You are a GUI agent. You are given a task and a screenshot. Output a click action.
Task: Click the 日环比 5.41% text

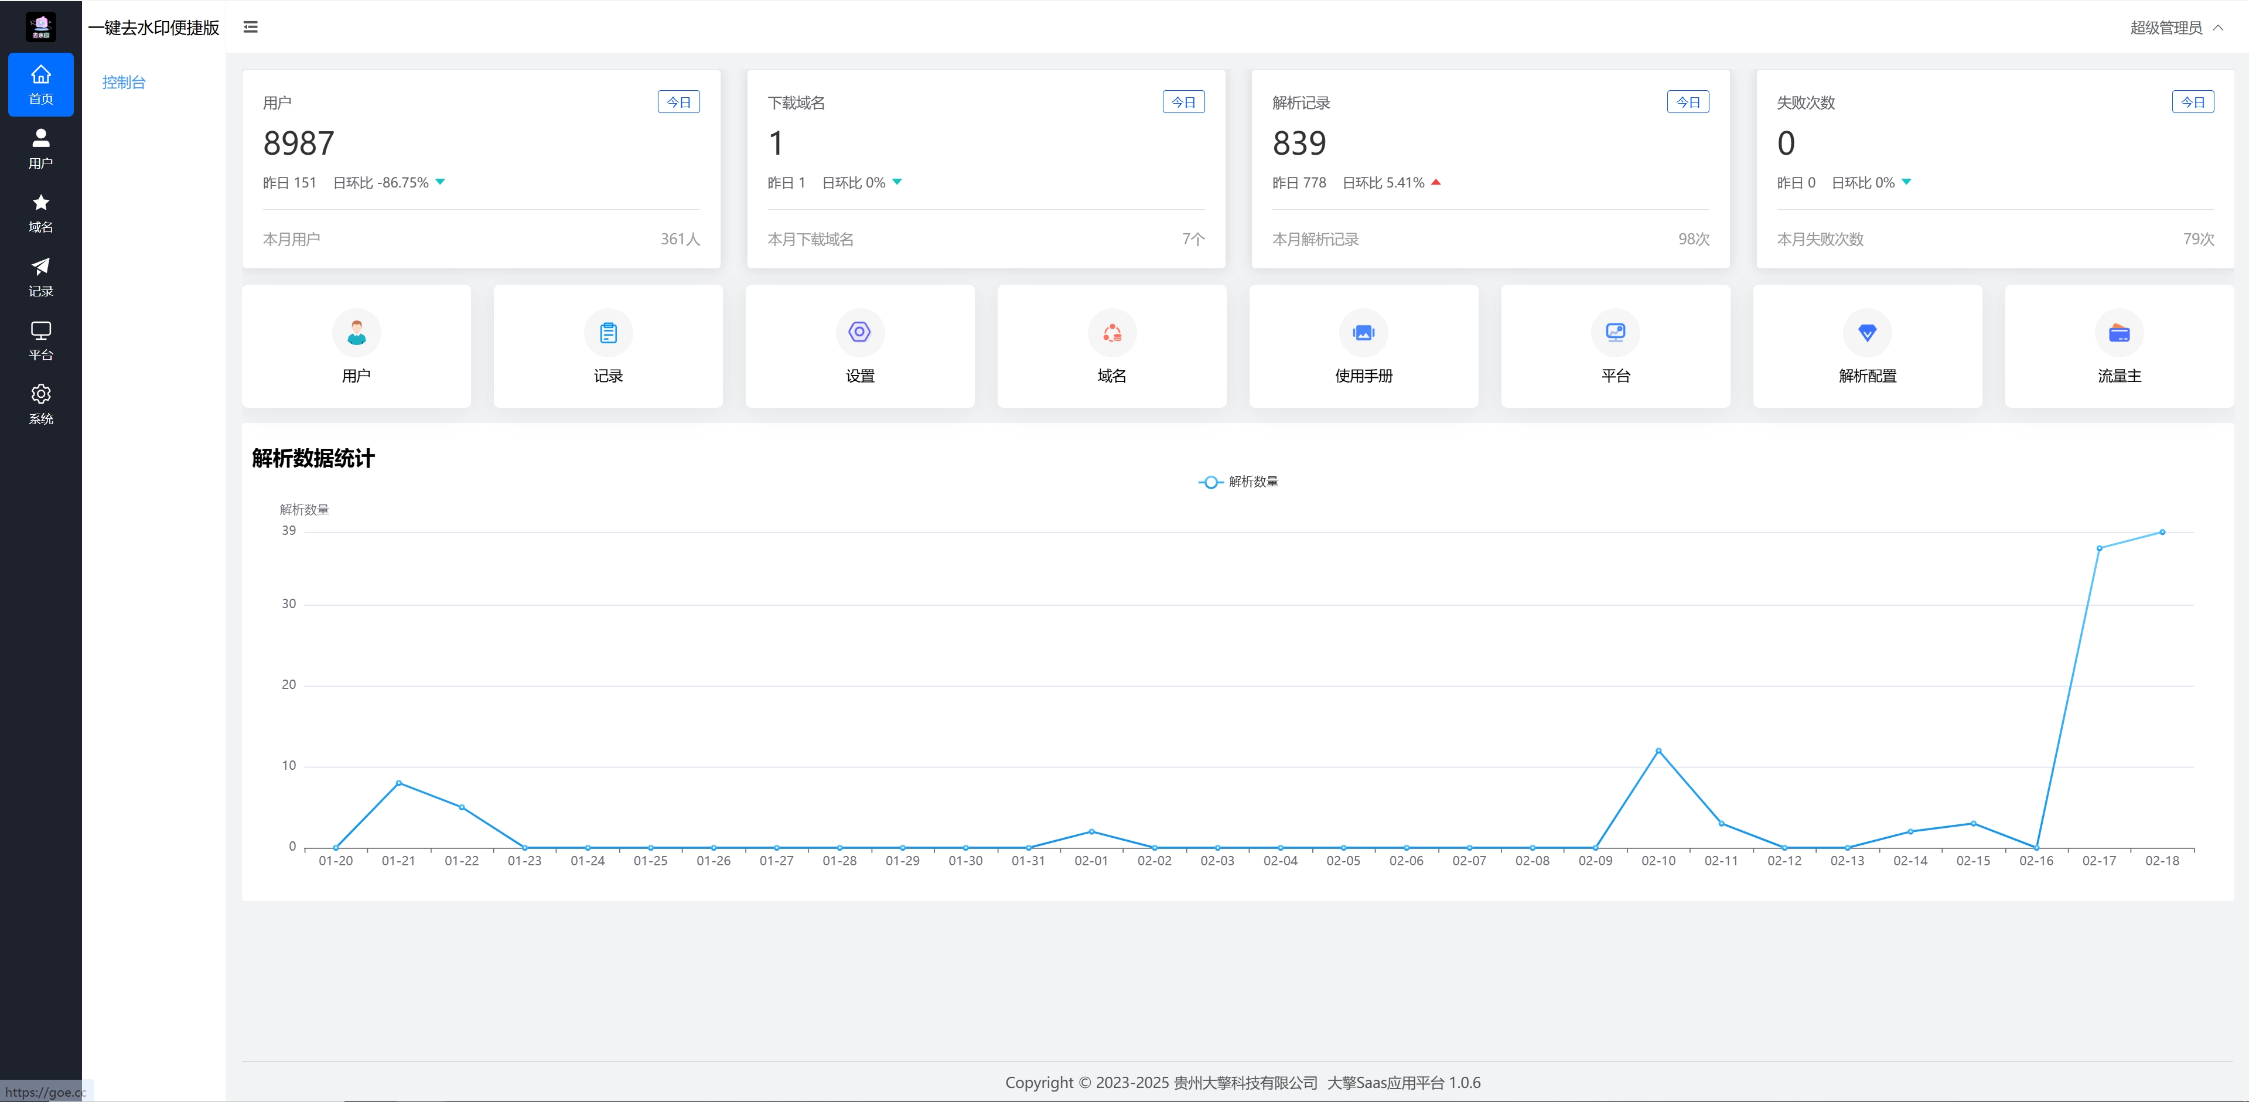click(1383, 183)
